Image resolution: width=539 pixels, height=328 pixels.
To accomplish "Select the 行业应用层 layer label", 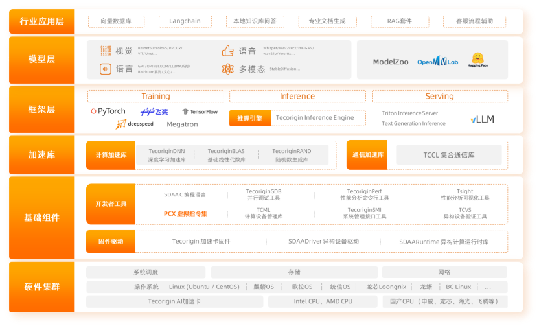I will pyautogui.click(x=41, y=21).
